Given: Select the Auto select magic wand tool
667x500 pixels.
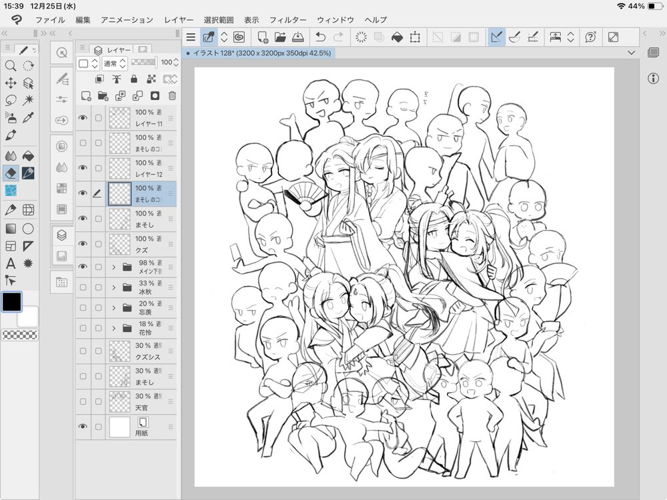Looking at the screenshot, I should point(28,101).
